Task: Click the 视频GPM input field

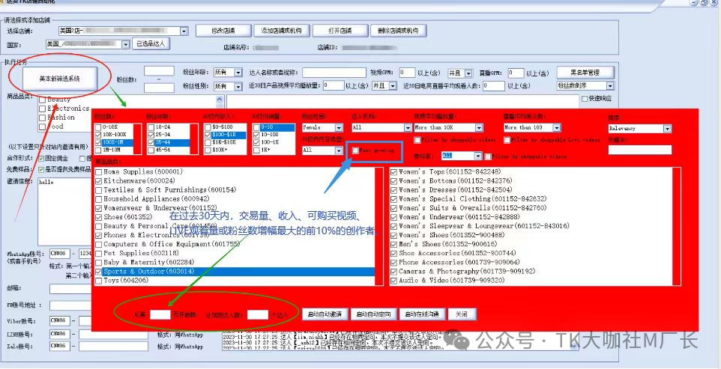Action: pos(407,73)
